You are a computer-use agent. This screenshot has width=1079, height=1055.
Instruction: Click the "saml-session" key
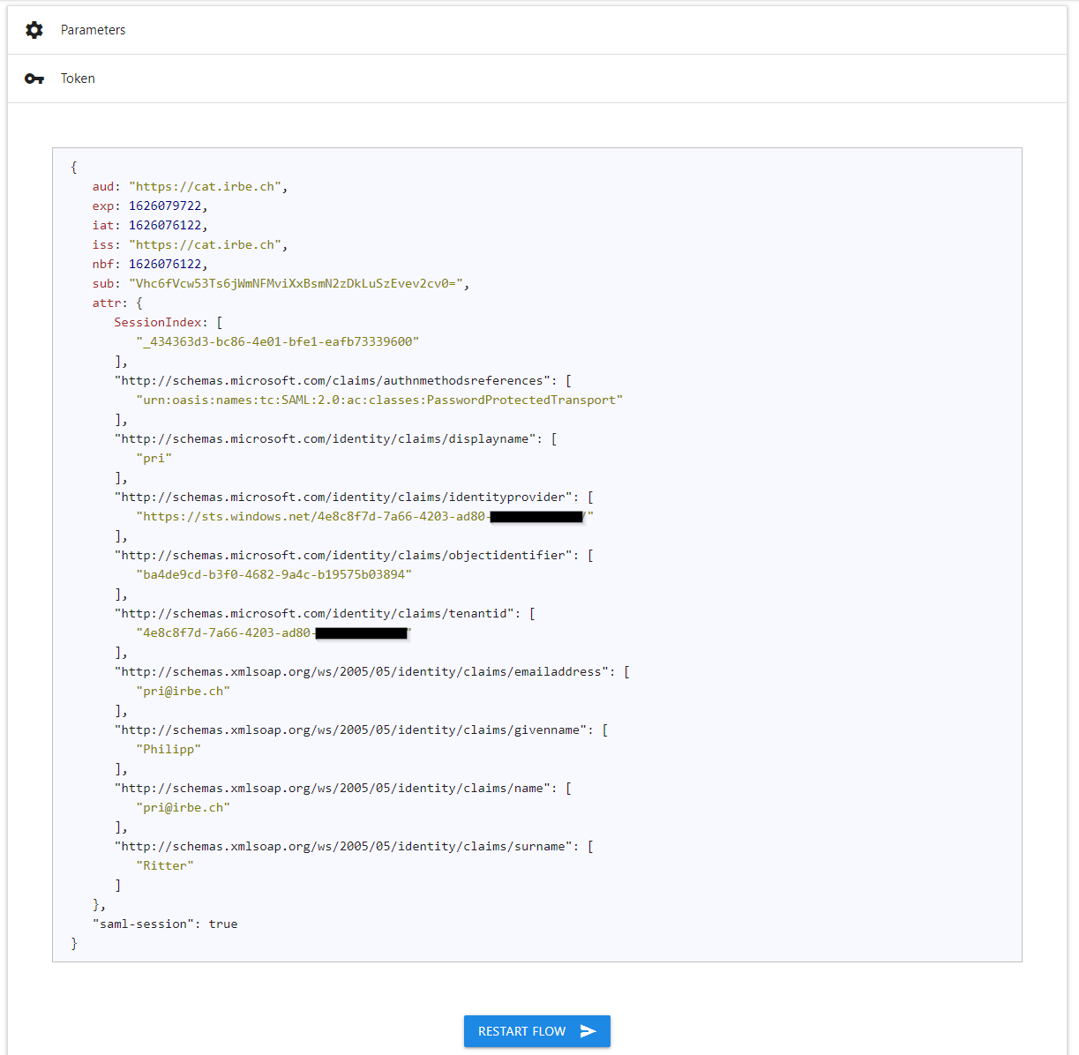143,924
